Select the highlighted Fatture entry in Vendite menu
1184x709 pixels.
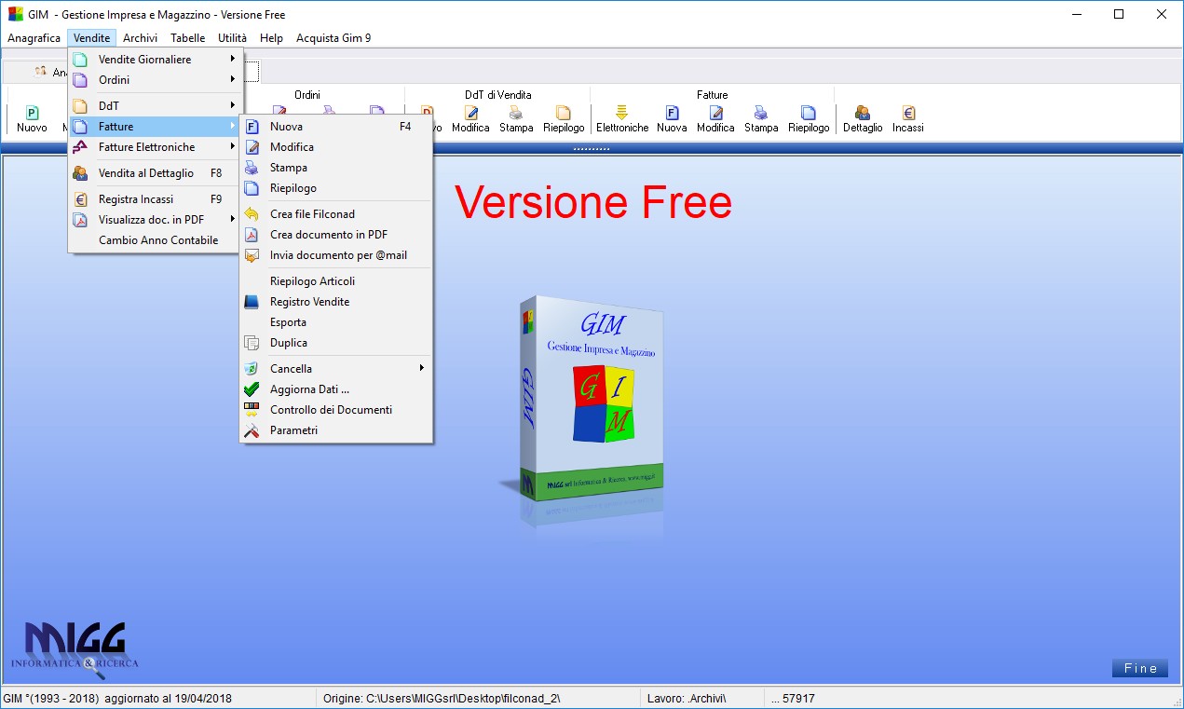pyautogui.click(x=155, y=127)
